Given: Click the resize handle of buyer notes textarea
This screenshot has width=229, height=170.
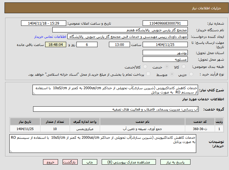Looking at the screenshot, I should tap(11, 151).
